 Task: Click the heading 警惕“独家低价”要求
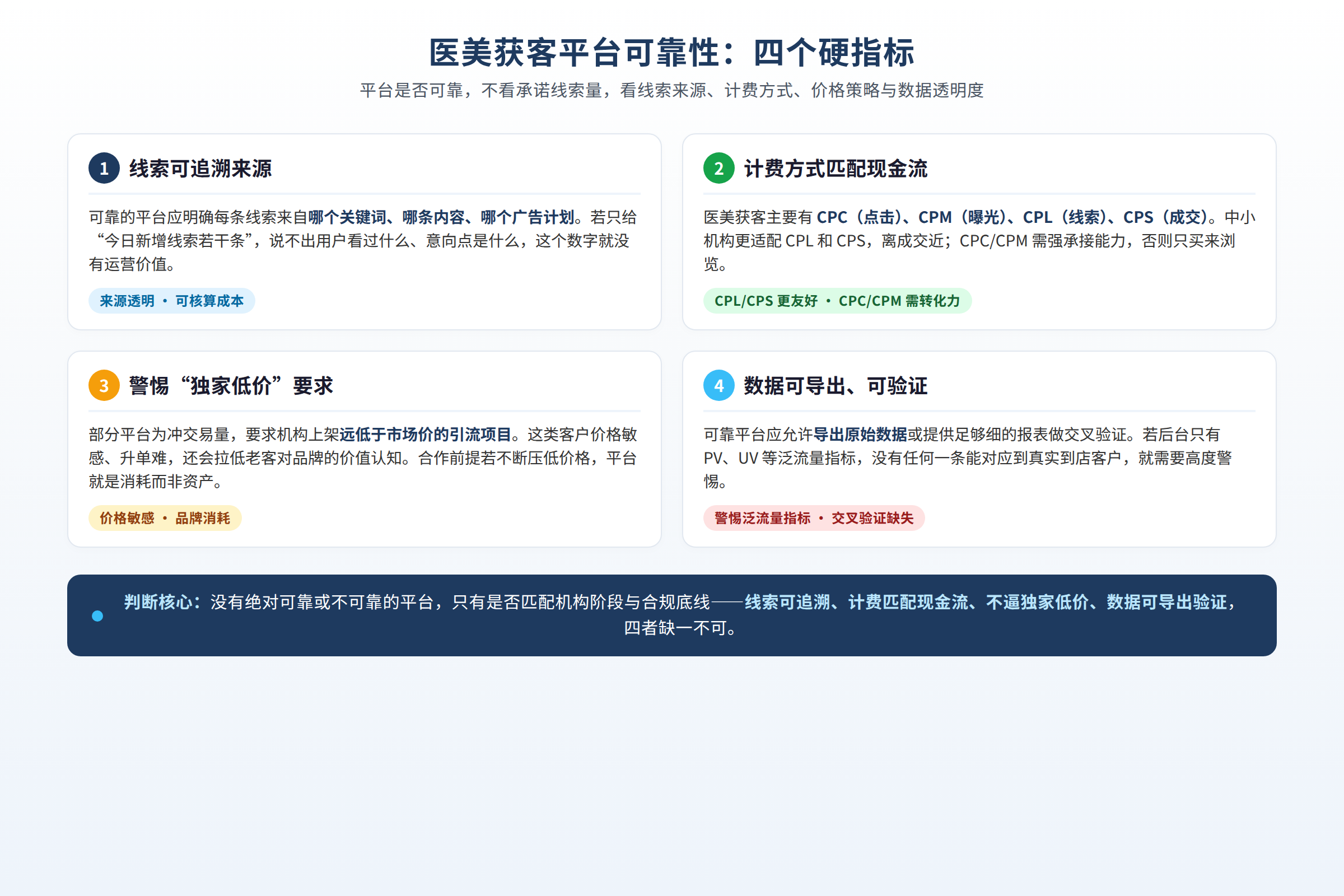(231, 386)
